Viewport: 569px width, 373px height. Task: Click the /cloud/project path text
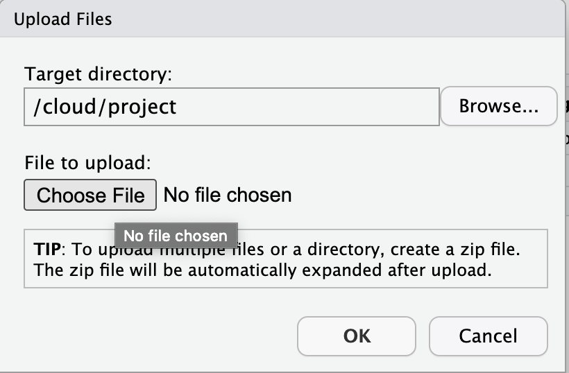[104, 106]
